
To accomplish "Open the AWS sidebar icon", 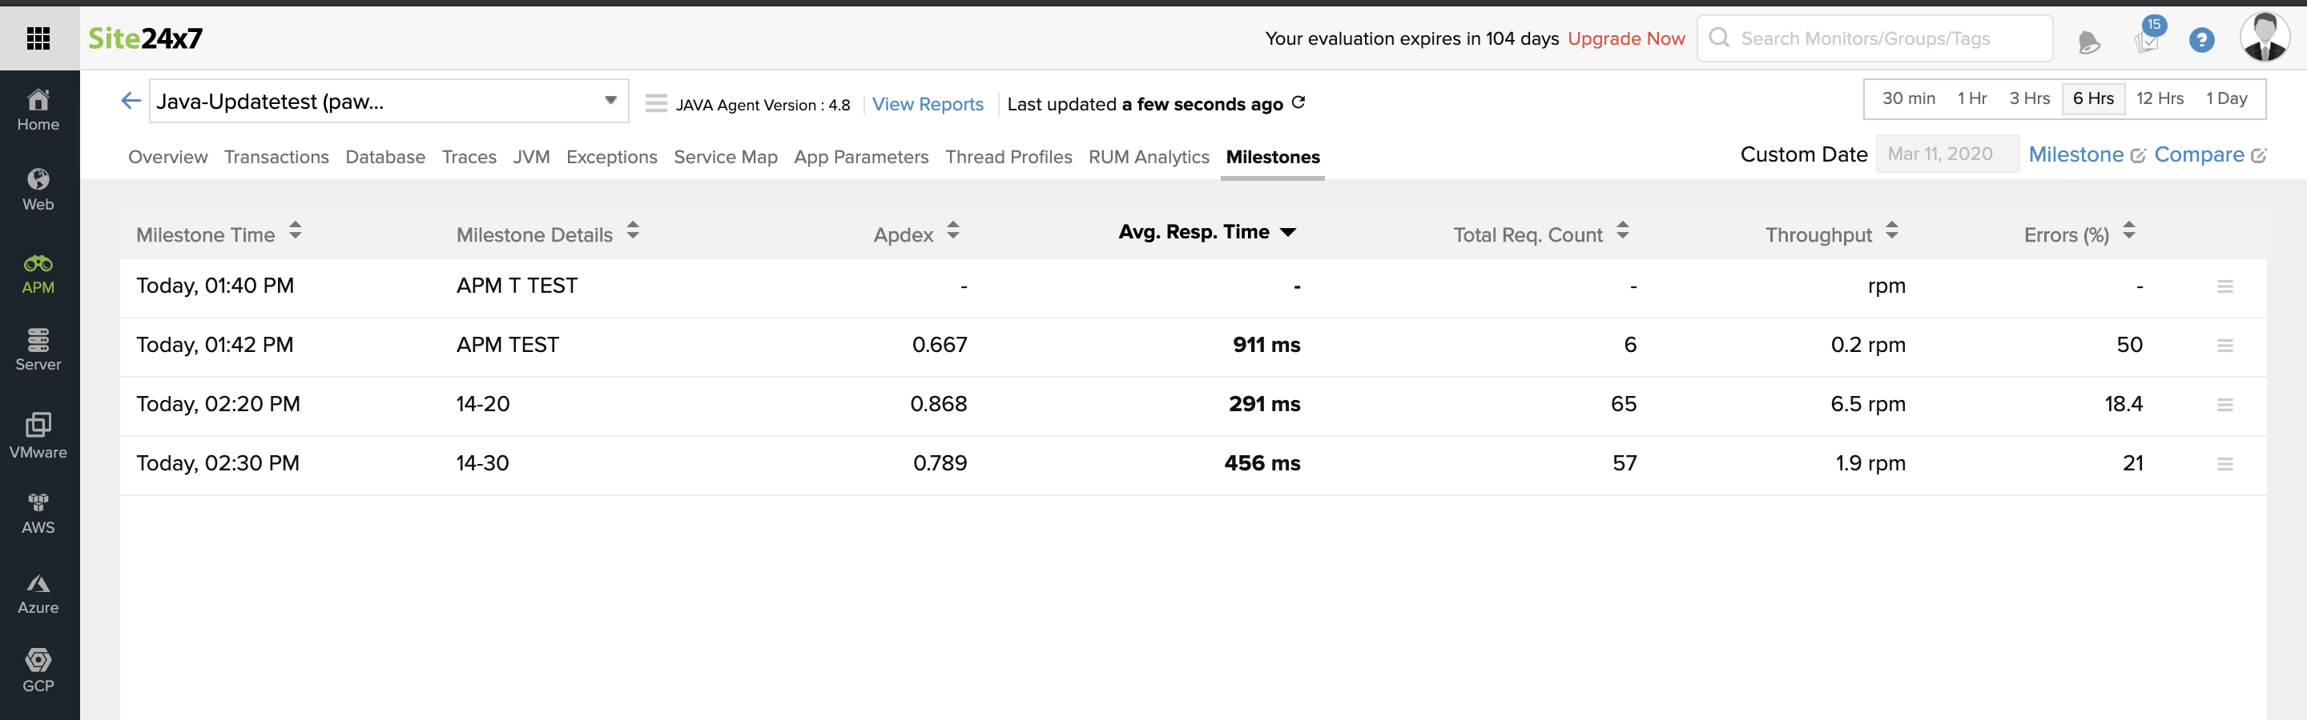I will [38, 514].
